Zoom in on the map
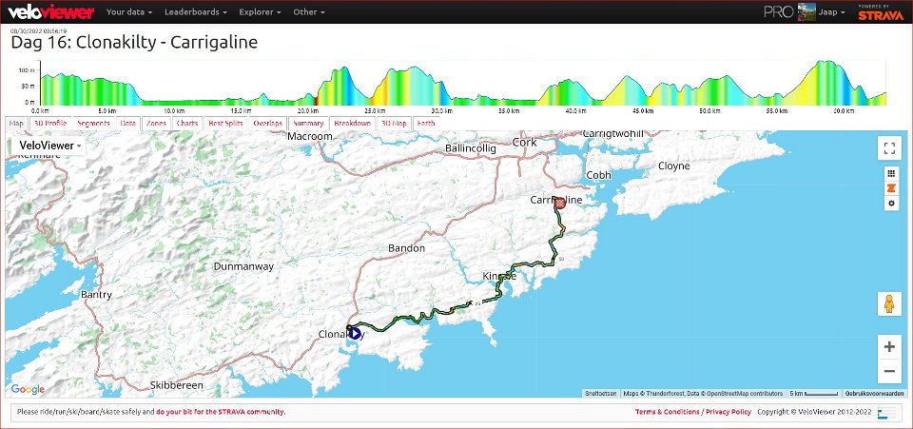 [x=889, y=347]
